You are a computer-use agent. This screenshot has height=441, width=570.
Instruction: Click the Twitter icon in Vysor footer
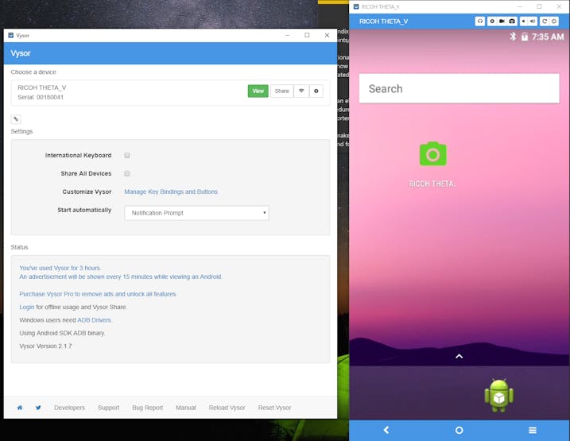tap(38, 408)
